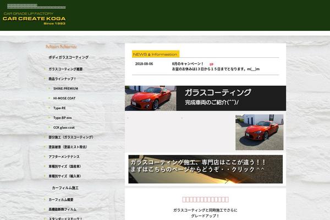Open アフターメンテナンス menu link
Viewport: 330px width, 220px height.
[64, 157]
